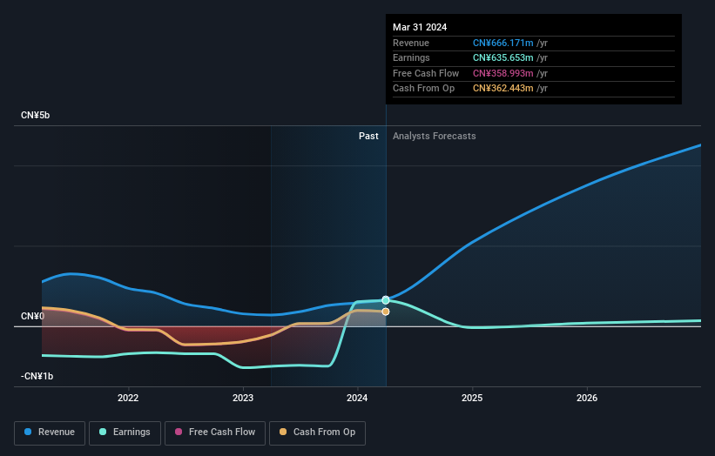Click the blue Revenue legend dot
The width and height of the screenshot is (715, 456).
[x=28, y=432]
